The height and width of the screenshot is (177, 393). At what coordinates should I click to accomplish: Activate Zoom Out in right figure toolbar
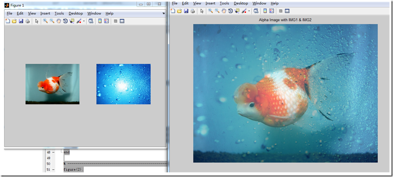[x=217, y=11]
